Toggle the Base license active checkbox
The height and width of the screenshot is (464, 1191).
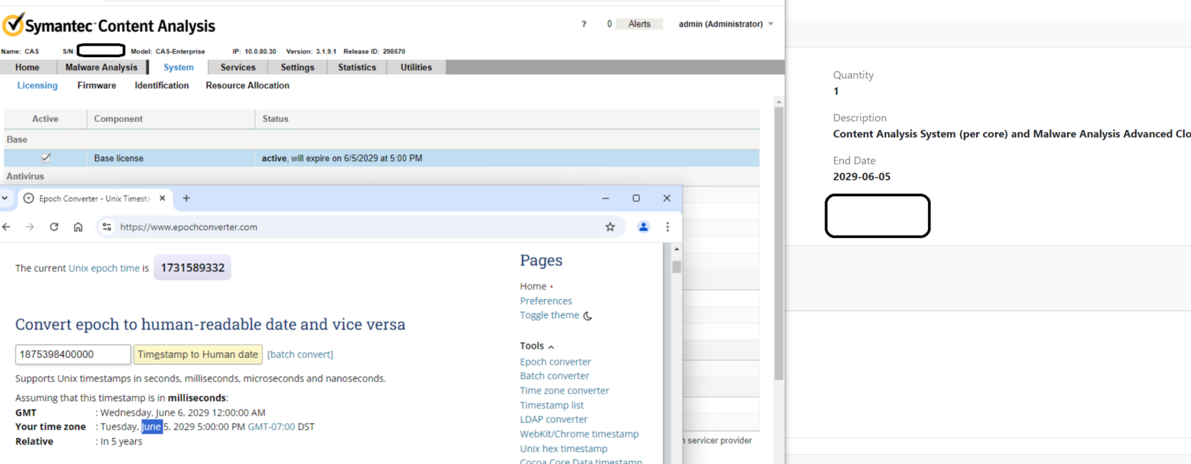(46, 158)
